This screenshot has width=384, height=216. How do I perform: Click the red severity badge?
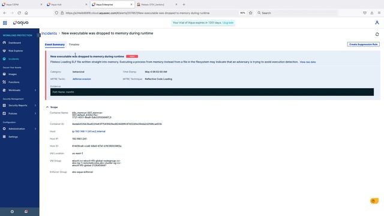(x=132, y=56)
